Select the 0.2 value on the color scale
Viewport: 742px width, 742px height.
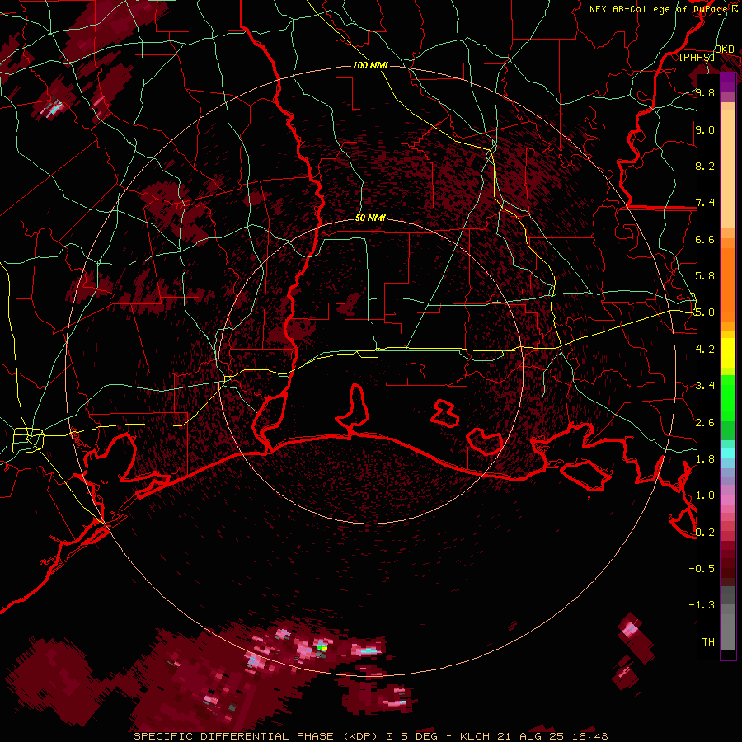(705, 532)
